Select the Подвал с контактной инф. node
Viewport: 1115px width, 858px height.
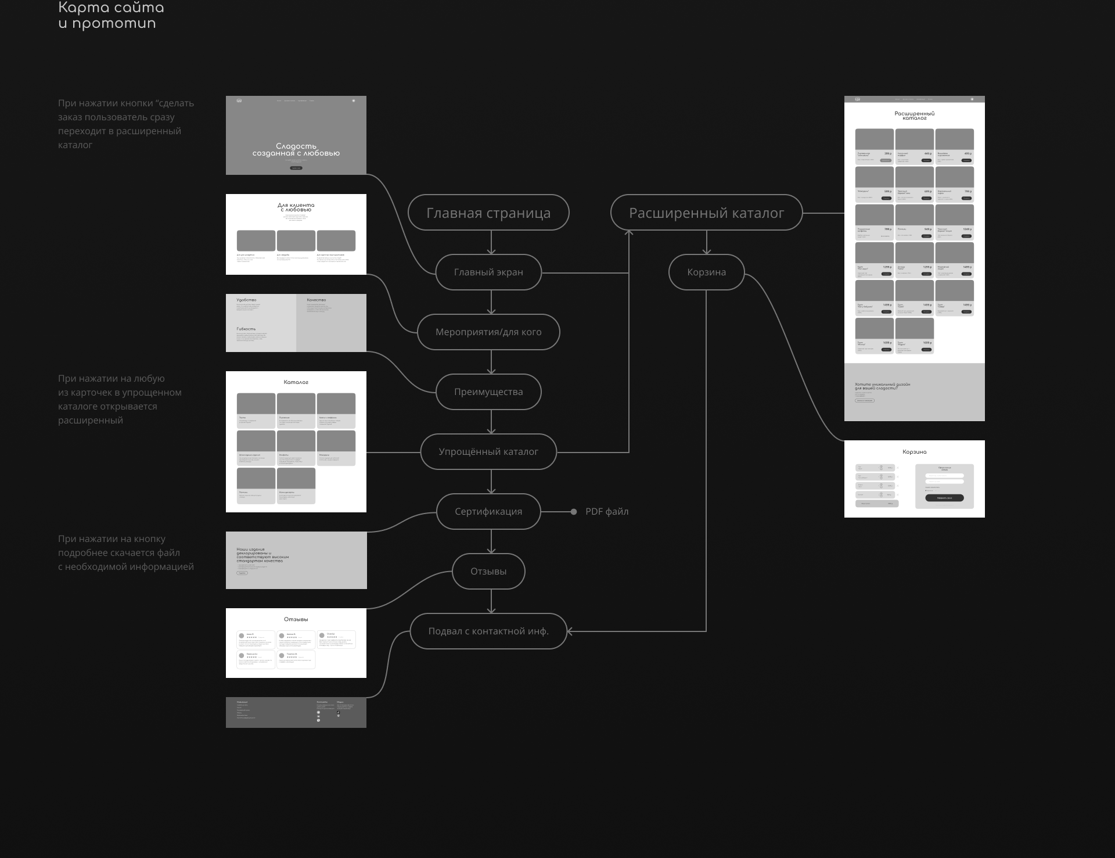coord(488,631)
